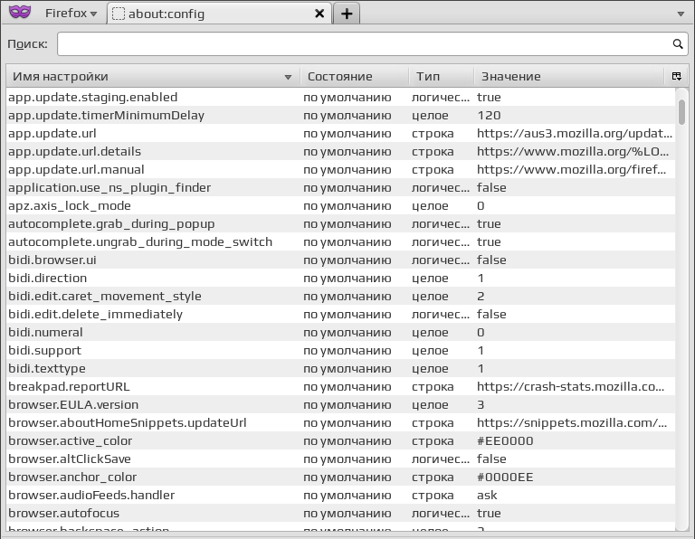This screenshot has height=539, width=695.
Task: Select bidi.numeral preference
Action: (x=341, y=332)
